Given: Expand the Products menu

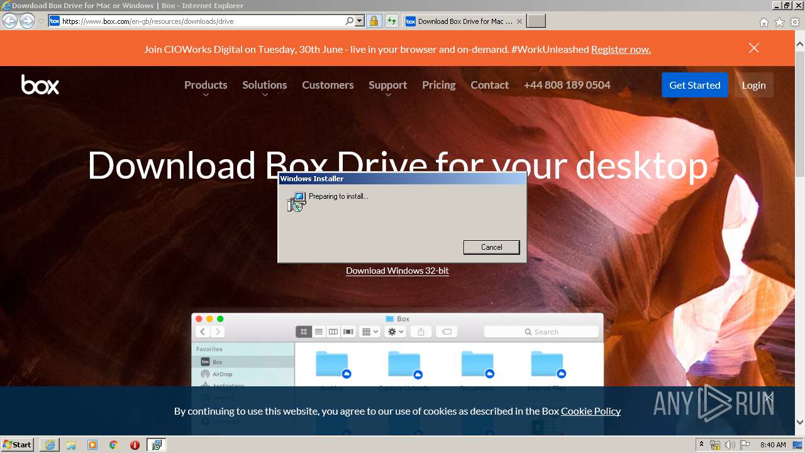Looking at the screenshot, I should point(206,85).
